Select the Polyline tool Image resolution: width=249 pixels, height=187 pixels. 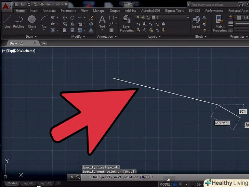(x=18, y=22)
